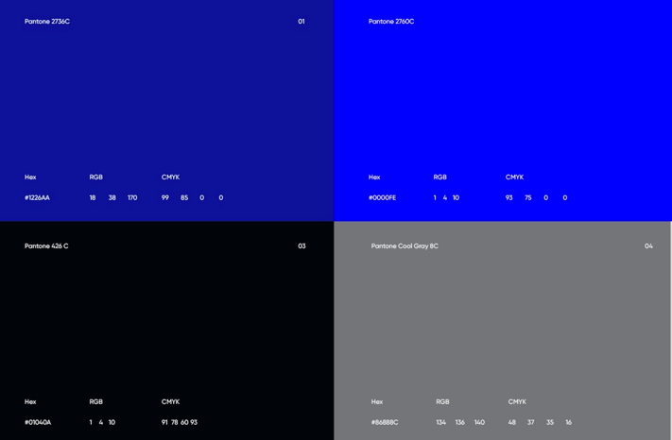672x440 pixels.
Task: Click the hex code #0000FE
Action: pyautogui.click(x=382, y=198)
